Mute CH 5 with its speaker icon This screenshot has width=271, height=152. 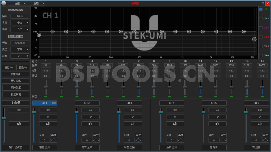tap(217, 124)
